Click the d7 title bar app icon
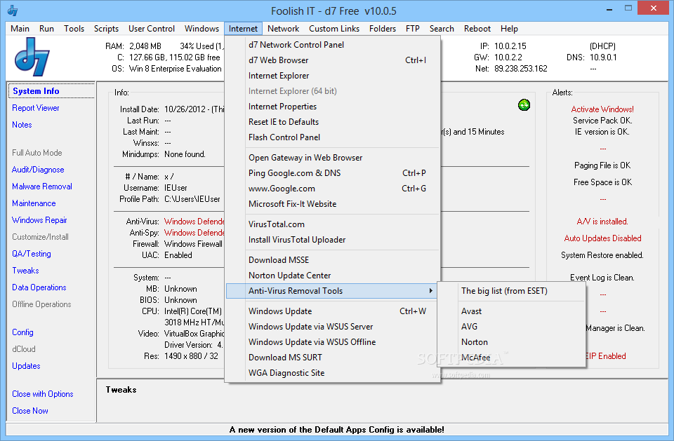 [13, 11]
